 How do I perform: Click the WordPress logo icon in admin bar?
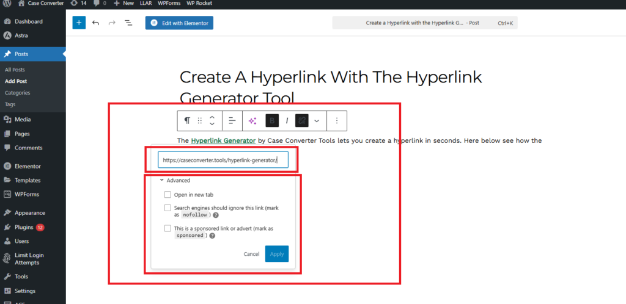[7, 3]
